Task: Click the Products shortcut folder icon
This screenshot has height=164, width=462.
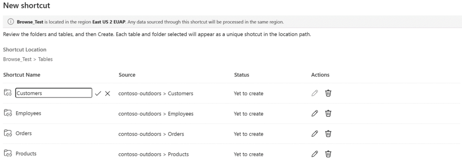Action: click(x=8, y=153)
